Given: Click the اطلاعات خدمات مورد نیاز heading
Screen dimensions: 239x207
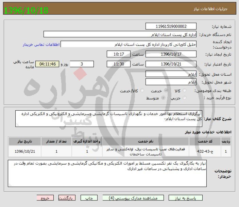Looking at the screenshot, I should (208, 132).
